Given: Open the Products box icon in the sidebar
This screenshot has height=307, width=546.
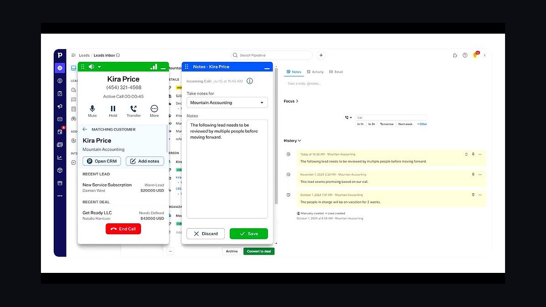Looking at the screenshot, I should [60, 170].
